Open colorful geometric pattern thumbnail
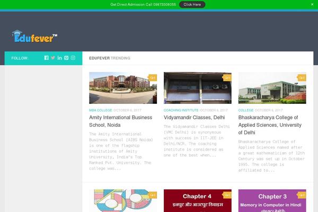Image resolution: width=318 pixels, height=212 pixels. tap(123, 201)
